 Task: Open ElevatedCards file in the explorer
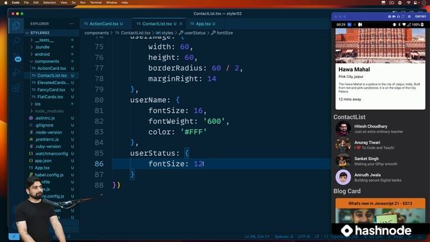(53, 83)
